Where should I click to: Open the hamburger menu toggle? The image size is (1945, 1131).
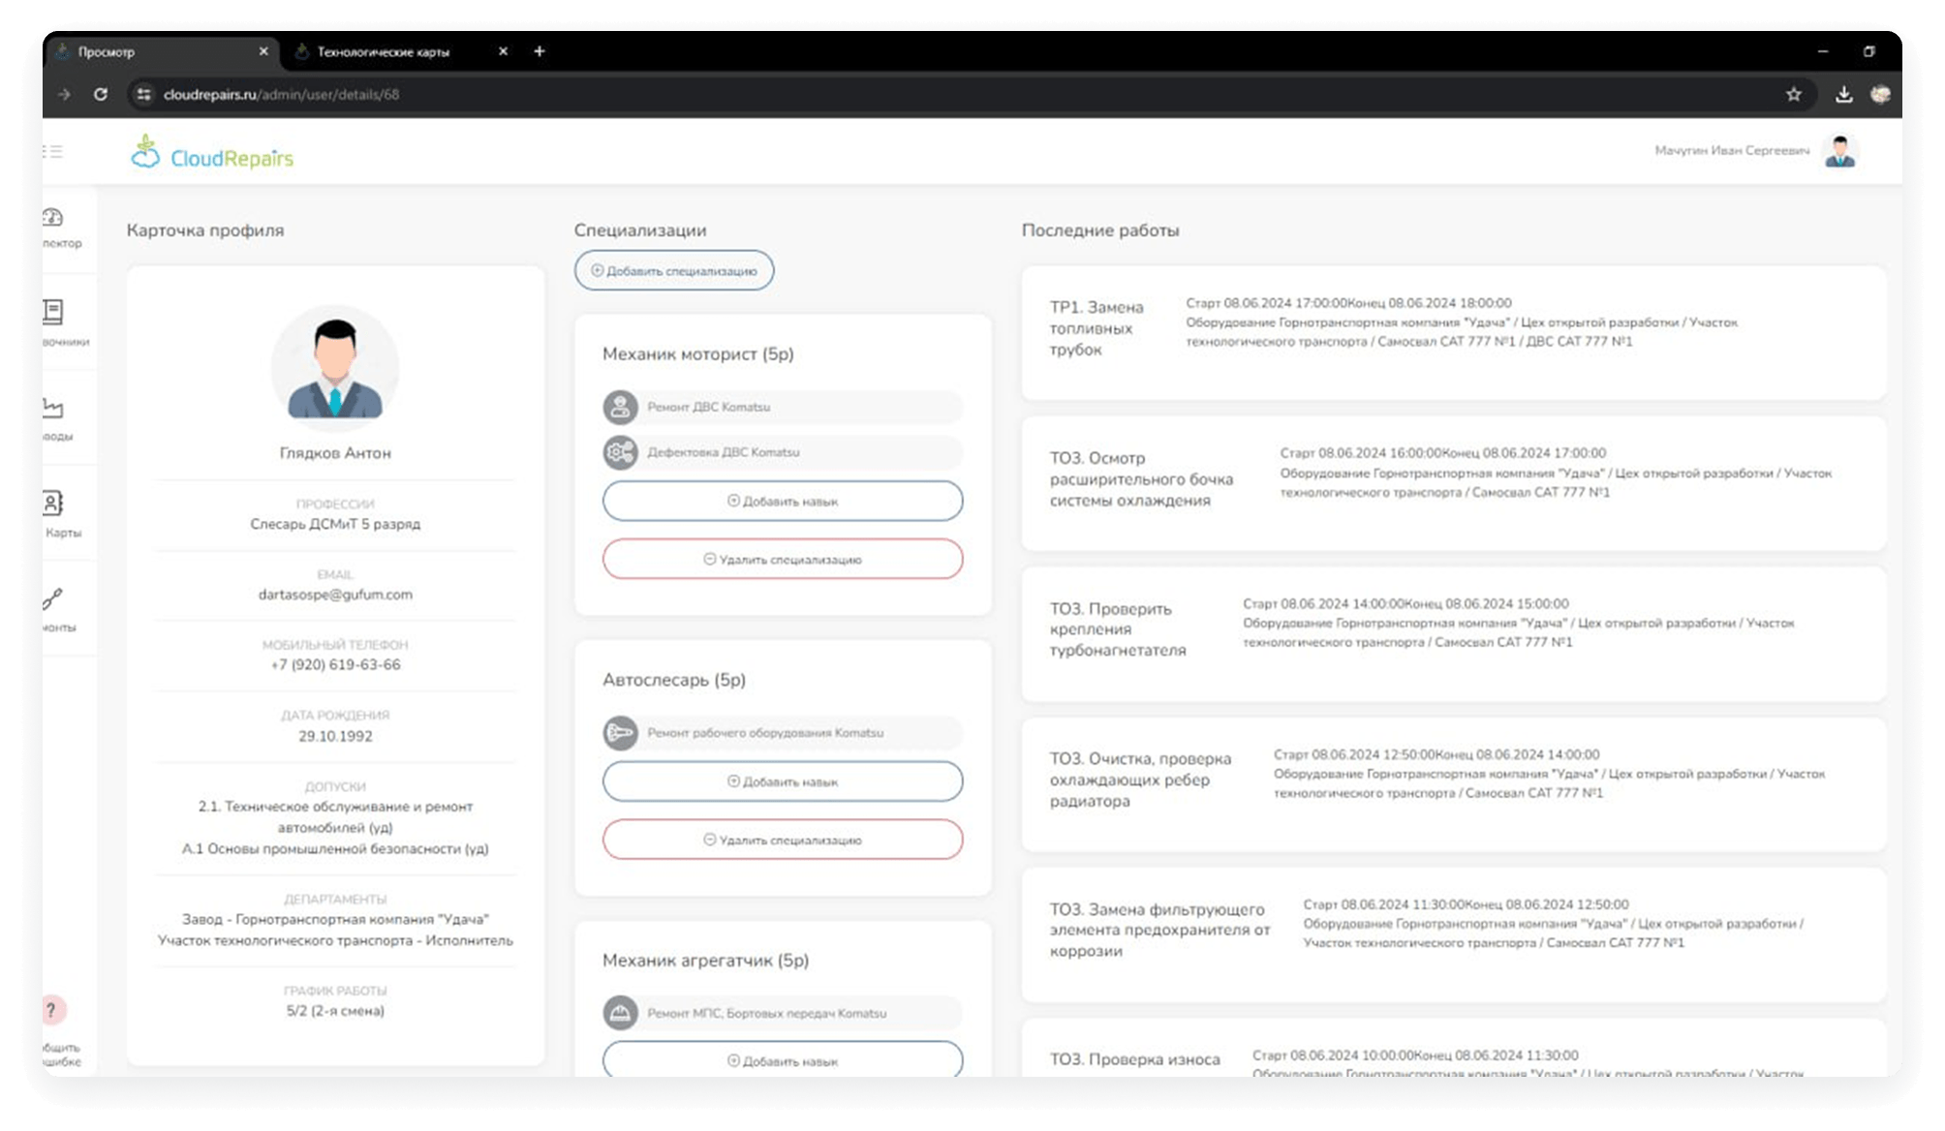(x=53, y=151)
